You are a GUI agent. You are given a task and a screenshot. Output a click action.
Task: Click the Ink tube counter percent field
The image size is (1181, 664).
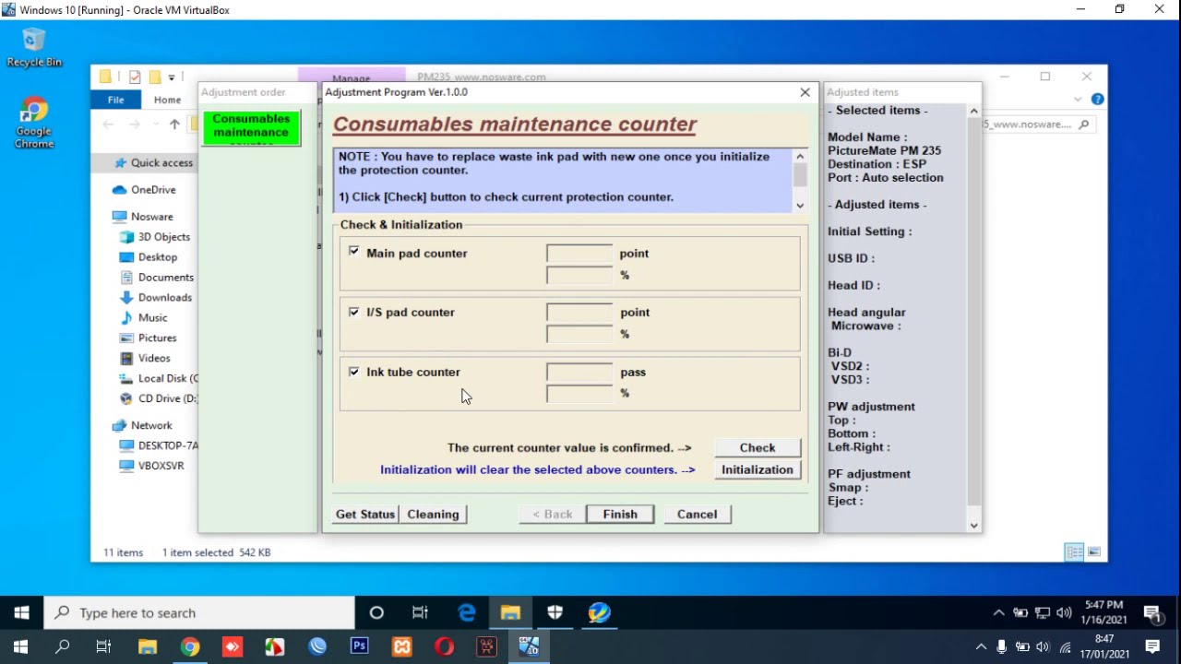579,394
